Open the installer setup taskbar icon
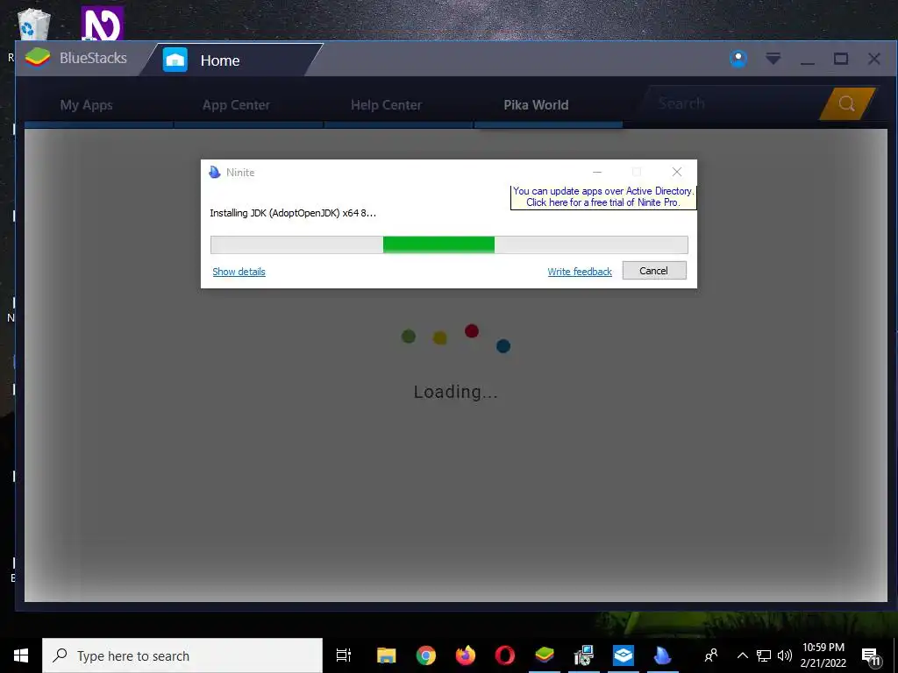 (x=584, y=655)
